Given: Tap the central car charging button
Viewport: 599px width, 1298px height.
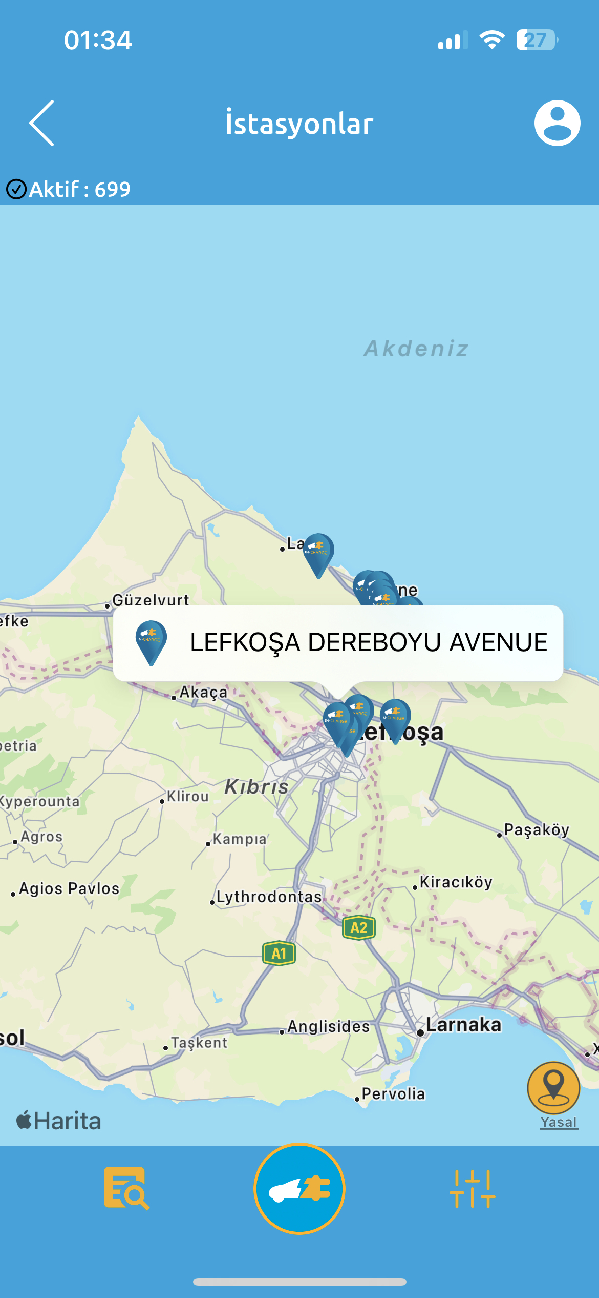Looking at the screenshot, I should [x=299, y=1188].
